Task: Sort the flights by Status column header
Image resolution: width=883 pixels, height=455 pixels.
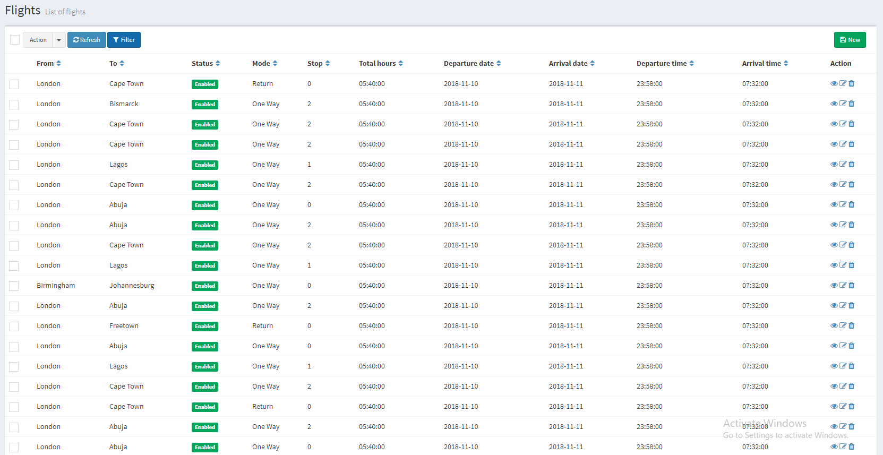Action: click(205, 64)
